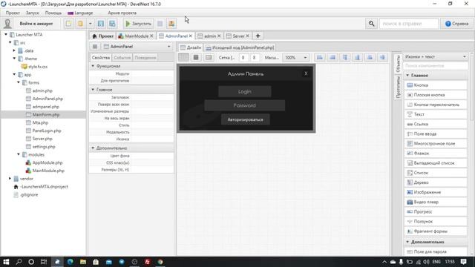Image resolution: width=475 pixels, height=267 pixels.
Task: Click the magnifier search icon beside help field
Action: 371,24
